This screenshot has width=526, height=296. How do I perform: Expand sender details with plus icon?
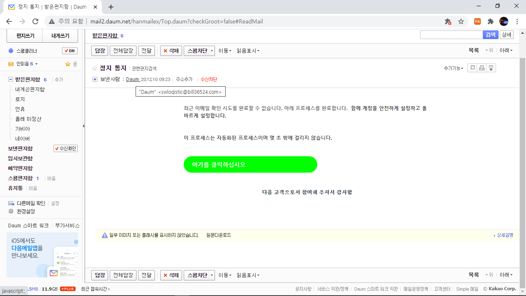tap(95, 79)
